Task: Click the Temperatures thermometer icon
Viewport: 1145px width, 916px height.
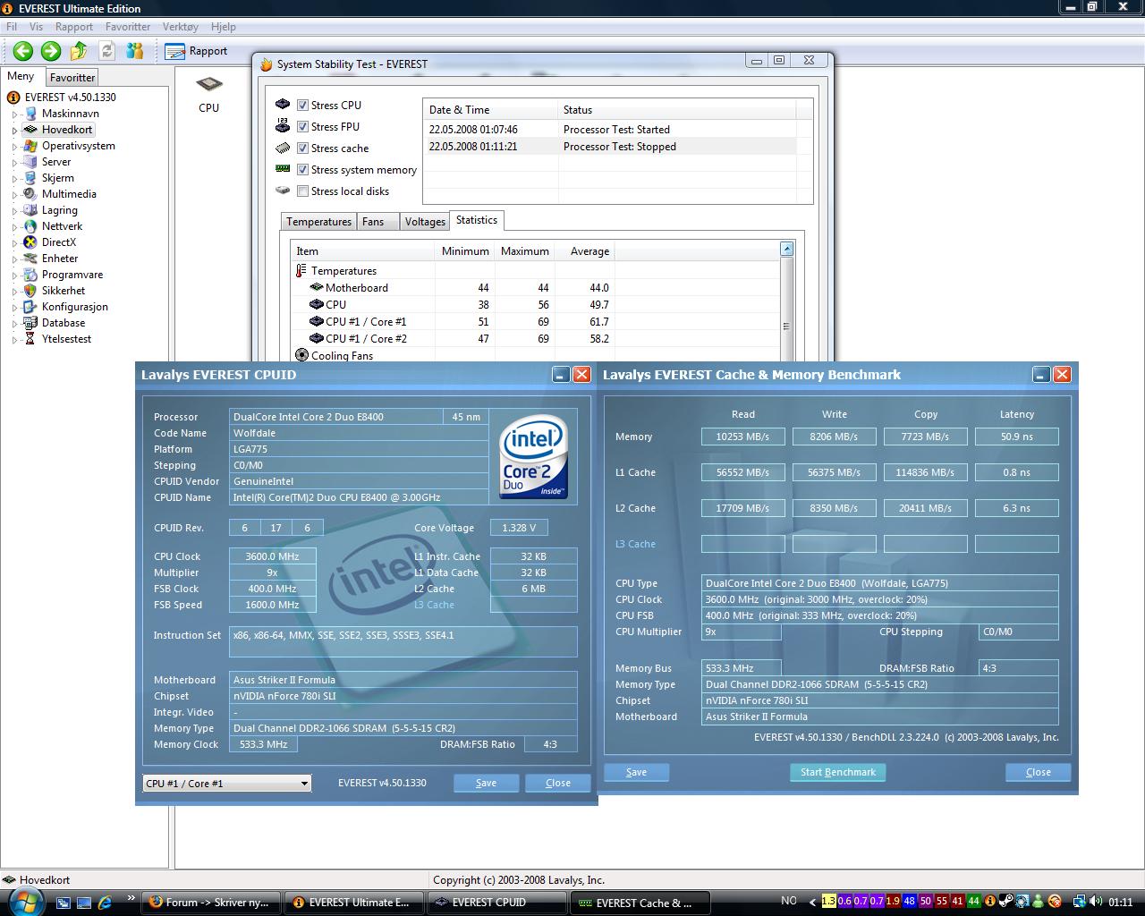Action: 301,270
